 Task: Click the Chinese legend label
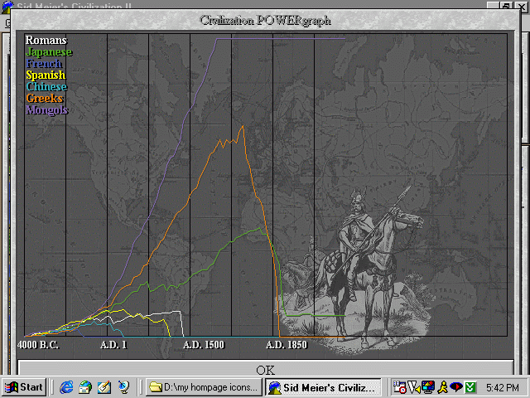tap(46, 86)
